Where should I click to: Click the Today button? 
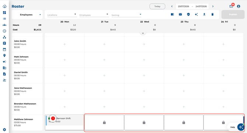click(157, 7)
